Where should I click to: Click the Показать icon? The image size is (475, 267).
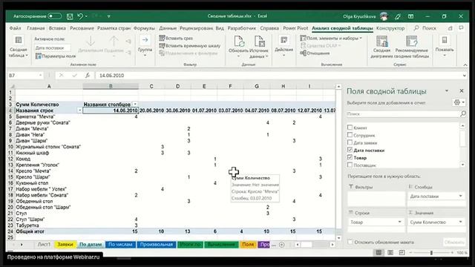click(x=445, y=40)
